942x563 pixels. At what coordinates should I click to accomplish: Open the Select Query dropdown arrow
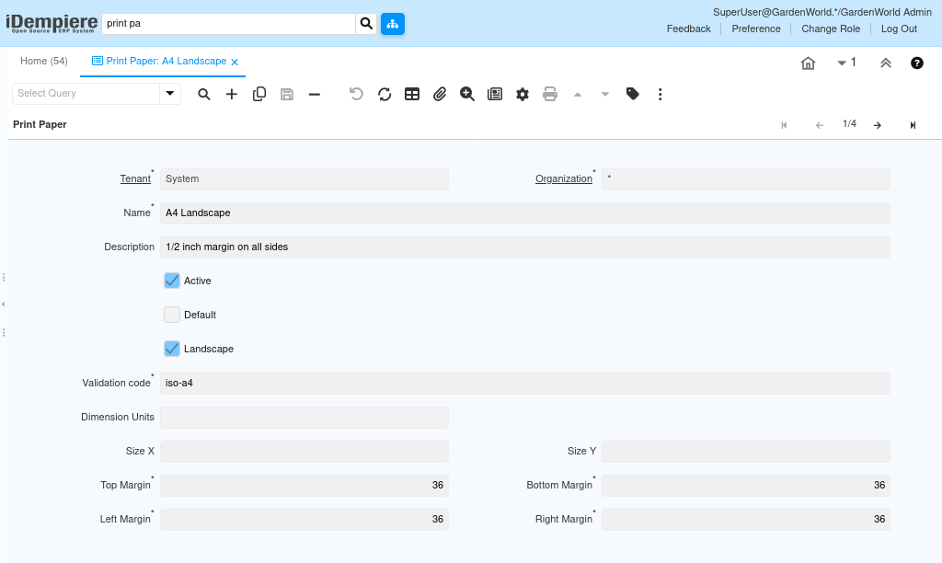tap(170, 94)
